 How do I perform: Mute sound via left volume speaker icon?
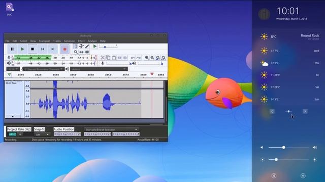[262, 147]
